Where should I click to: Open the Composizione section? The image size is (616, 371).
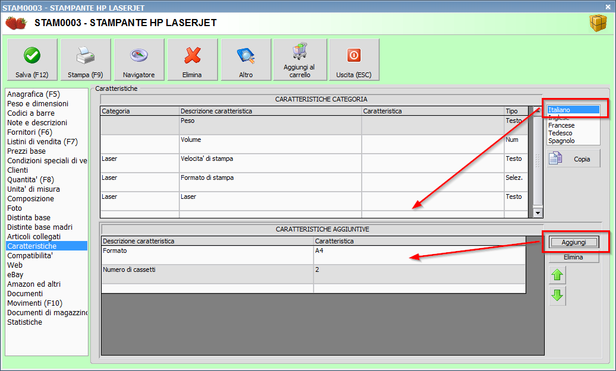click(x=46, y=199)
